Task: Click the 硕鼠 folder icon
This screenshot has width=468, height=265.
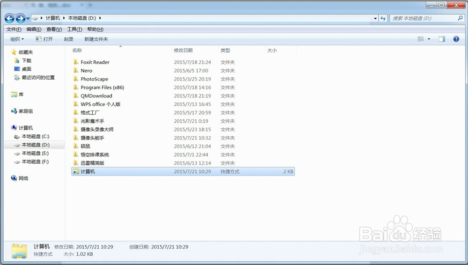Action: click(x=76, y=146)
